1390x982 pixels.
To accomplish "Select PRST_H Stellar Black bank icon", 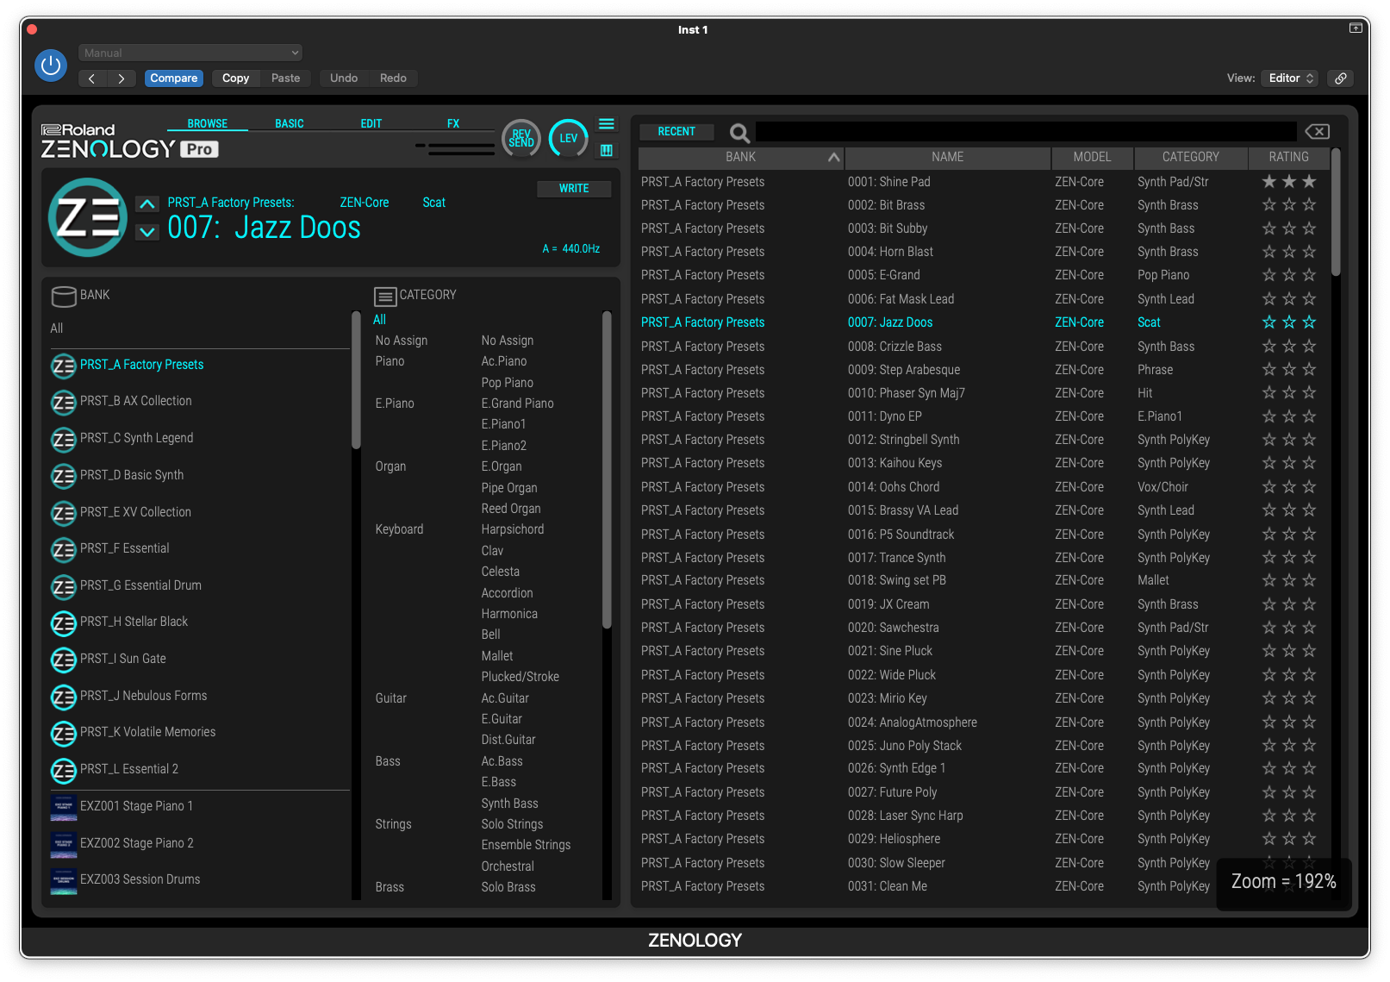I will pos(64,623).
